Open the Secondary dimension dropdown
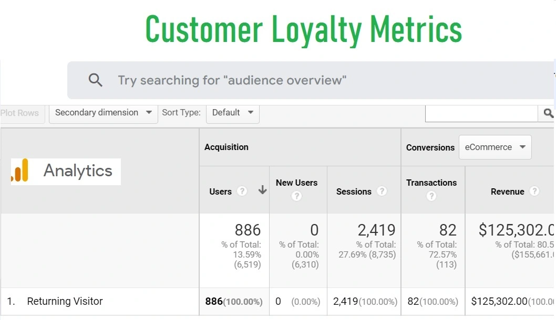The image size is (556, 320). 102,112
